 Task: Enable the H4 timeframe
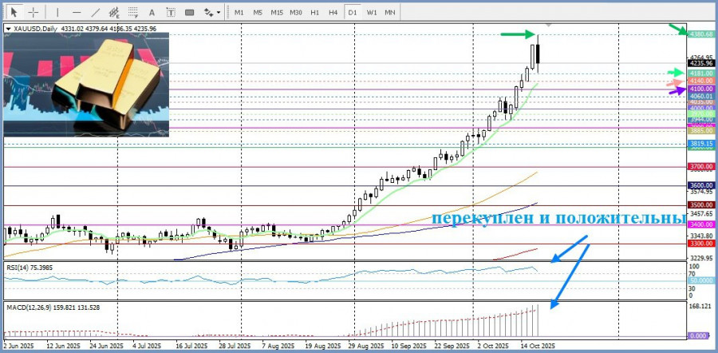333,12
